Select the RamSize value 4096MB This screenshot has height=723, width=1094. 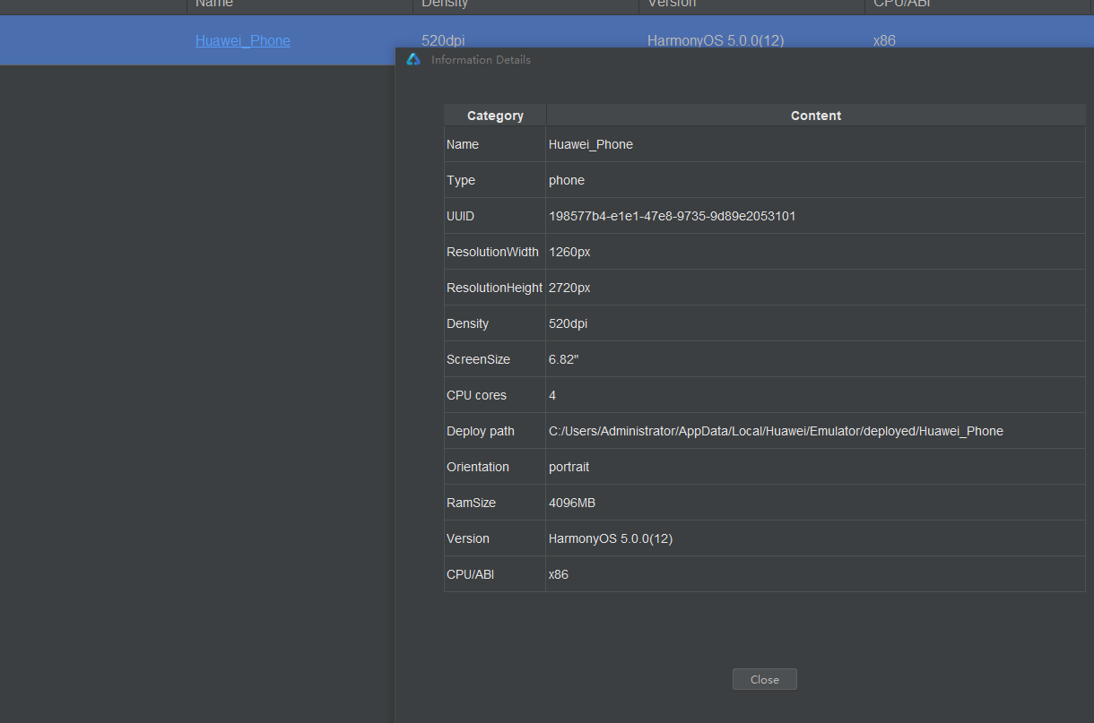tap(572, 503)
